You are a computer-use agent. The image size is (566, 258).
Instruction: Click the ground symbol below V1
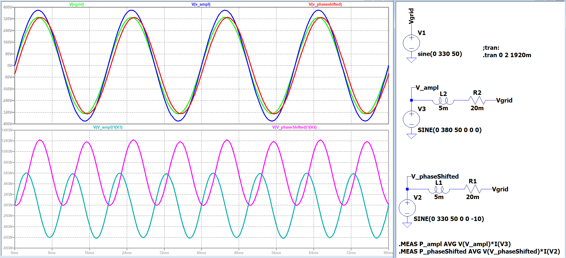(411, 60)
